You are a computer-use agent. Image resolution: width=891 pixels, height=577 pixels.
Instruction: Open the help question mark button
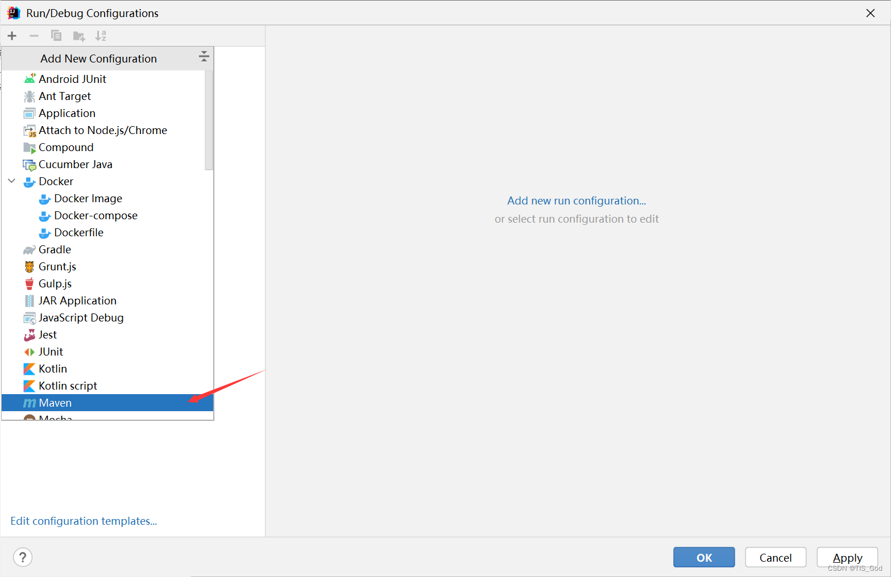[23, 557]
